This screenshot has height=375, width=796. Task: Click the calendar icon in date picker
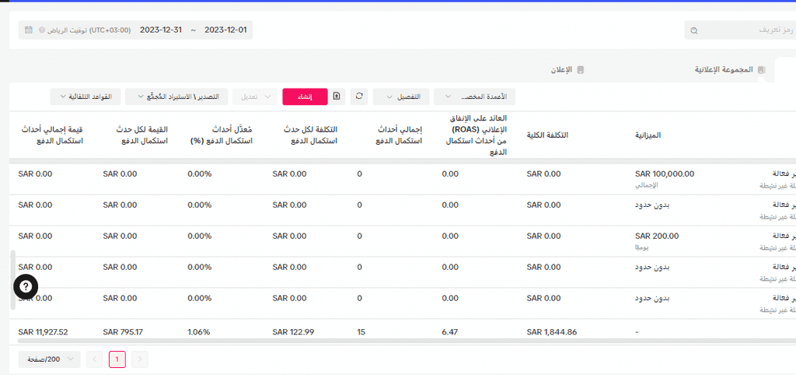coord(29,30)
